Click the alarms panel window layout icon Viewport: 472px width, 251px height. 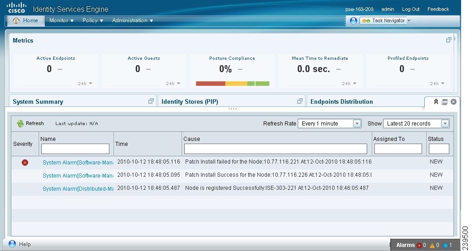[445, 102]
